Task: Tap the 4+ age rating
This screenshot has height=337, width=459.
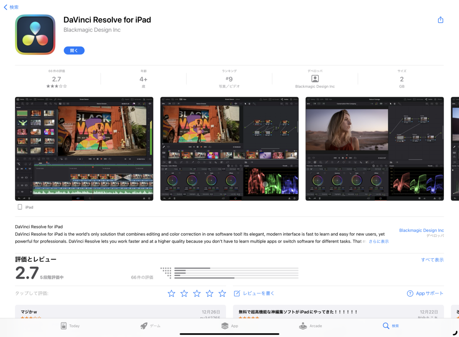Action: click(143, 79)
